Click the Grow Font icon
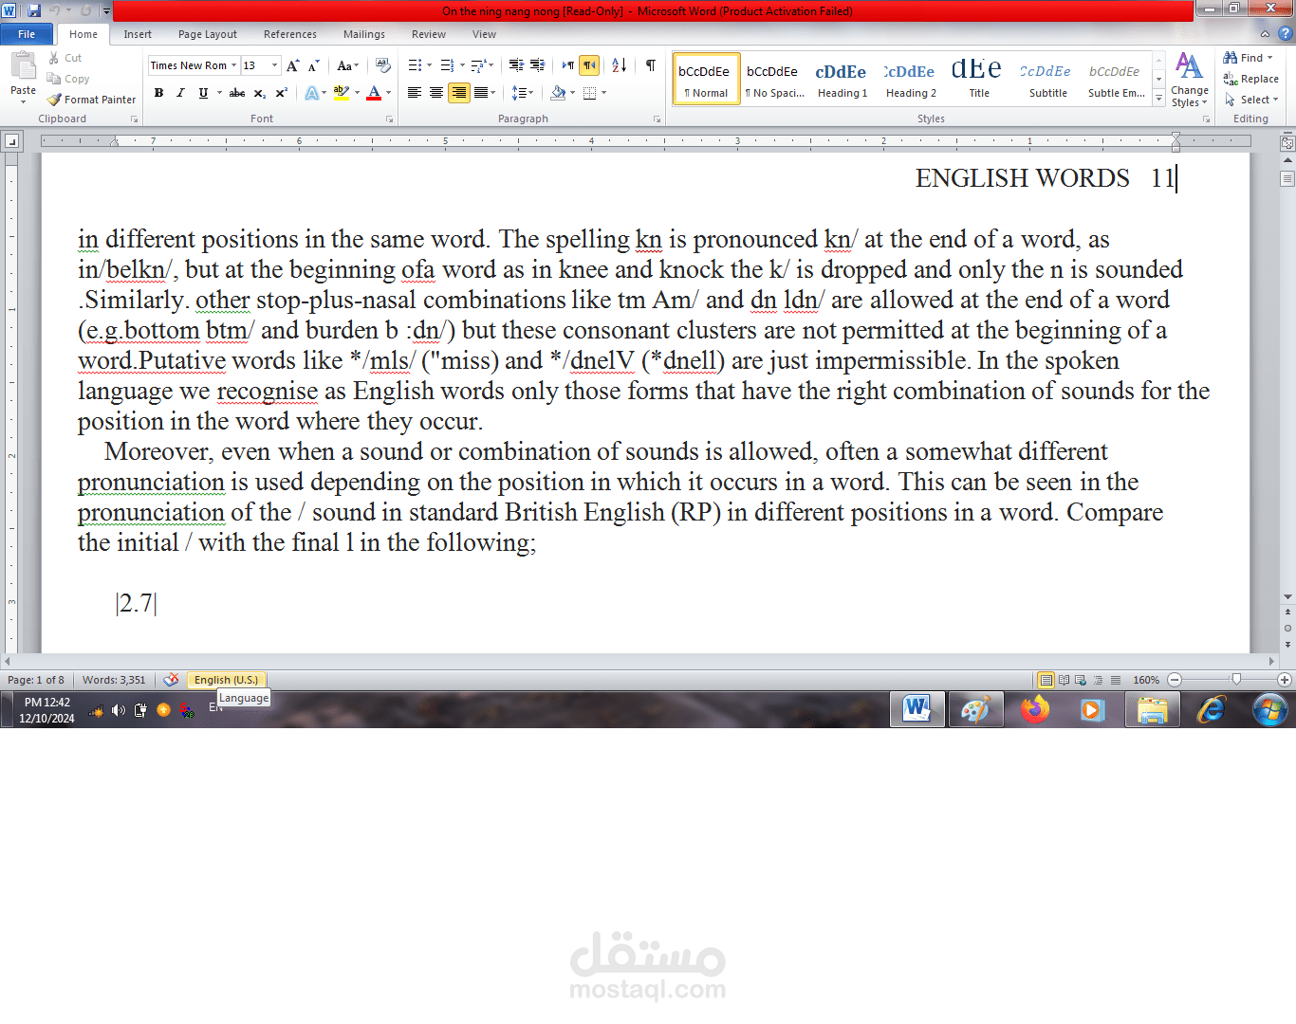This screenshot has width=1296, height=1024. (x=293, y=65)
